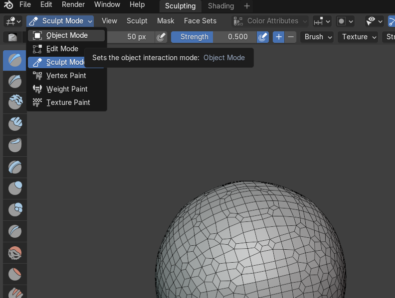Viewport: 395px width, 298px height.
Task: Open the View menu in the header
Action: [x=109, y=21]
